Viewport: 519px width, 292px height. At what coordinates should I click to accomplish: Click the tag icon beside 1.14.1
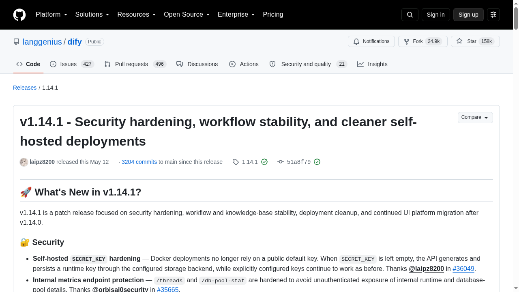click(x=236, y=162)
